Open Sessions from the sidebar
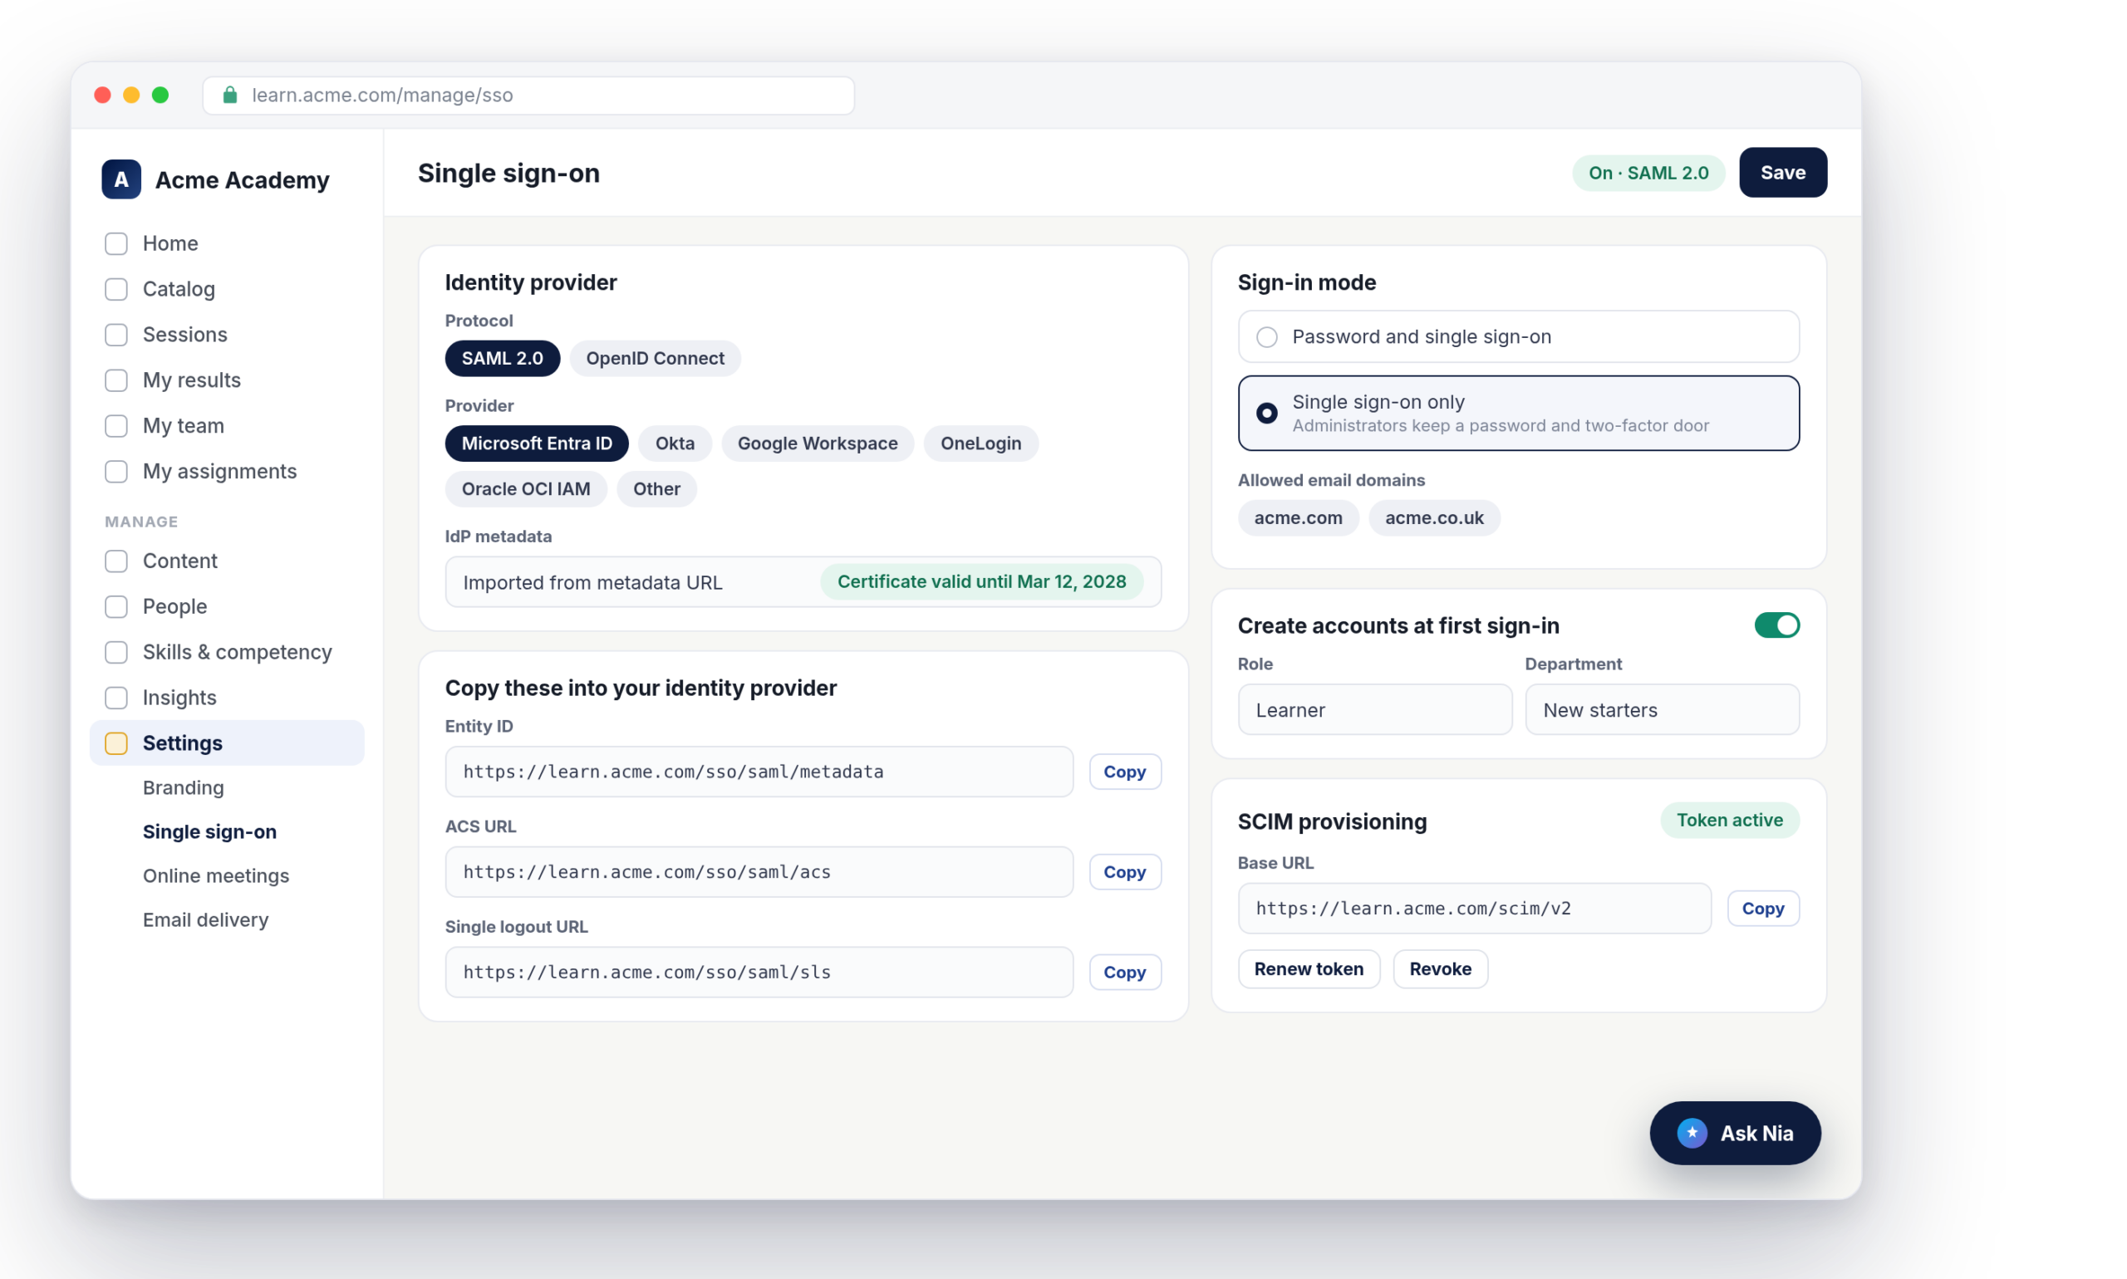 (x=227, y=335)
